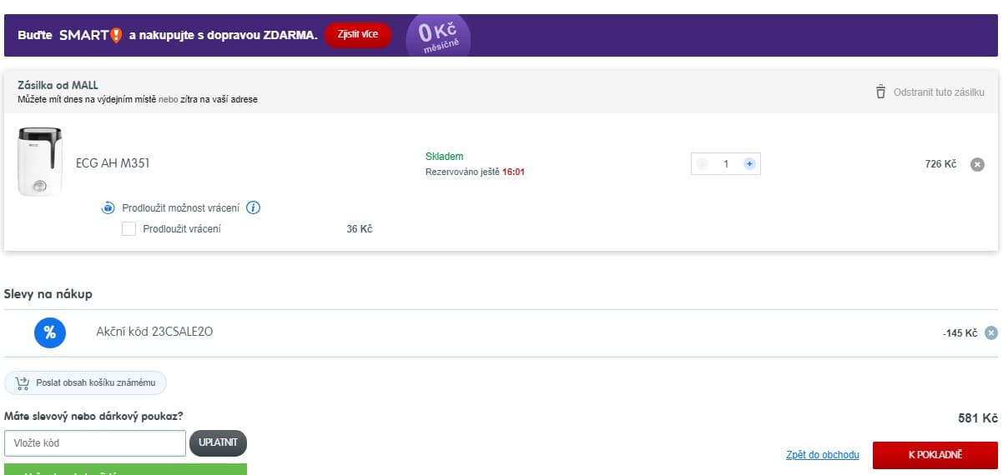Click the Prodloužit možnost vrácení label
This screenshot has width=1003, height=475.
coord(181,208)
